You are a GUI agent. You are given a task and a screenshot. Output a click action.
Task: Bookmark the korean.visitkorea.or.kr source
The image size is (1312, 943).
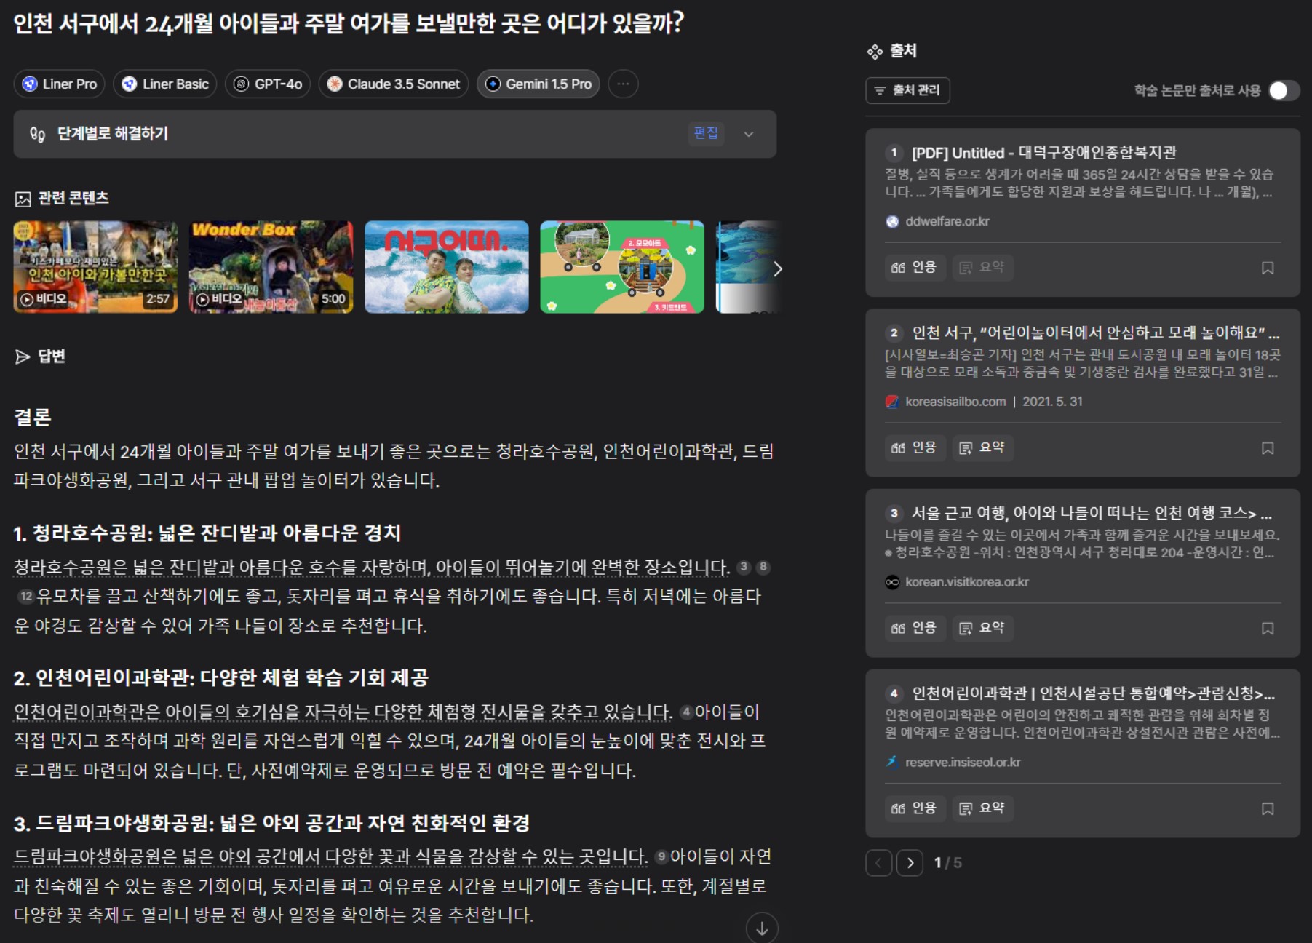[x=1268, y=629]
